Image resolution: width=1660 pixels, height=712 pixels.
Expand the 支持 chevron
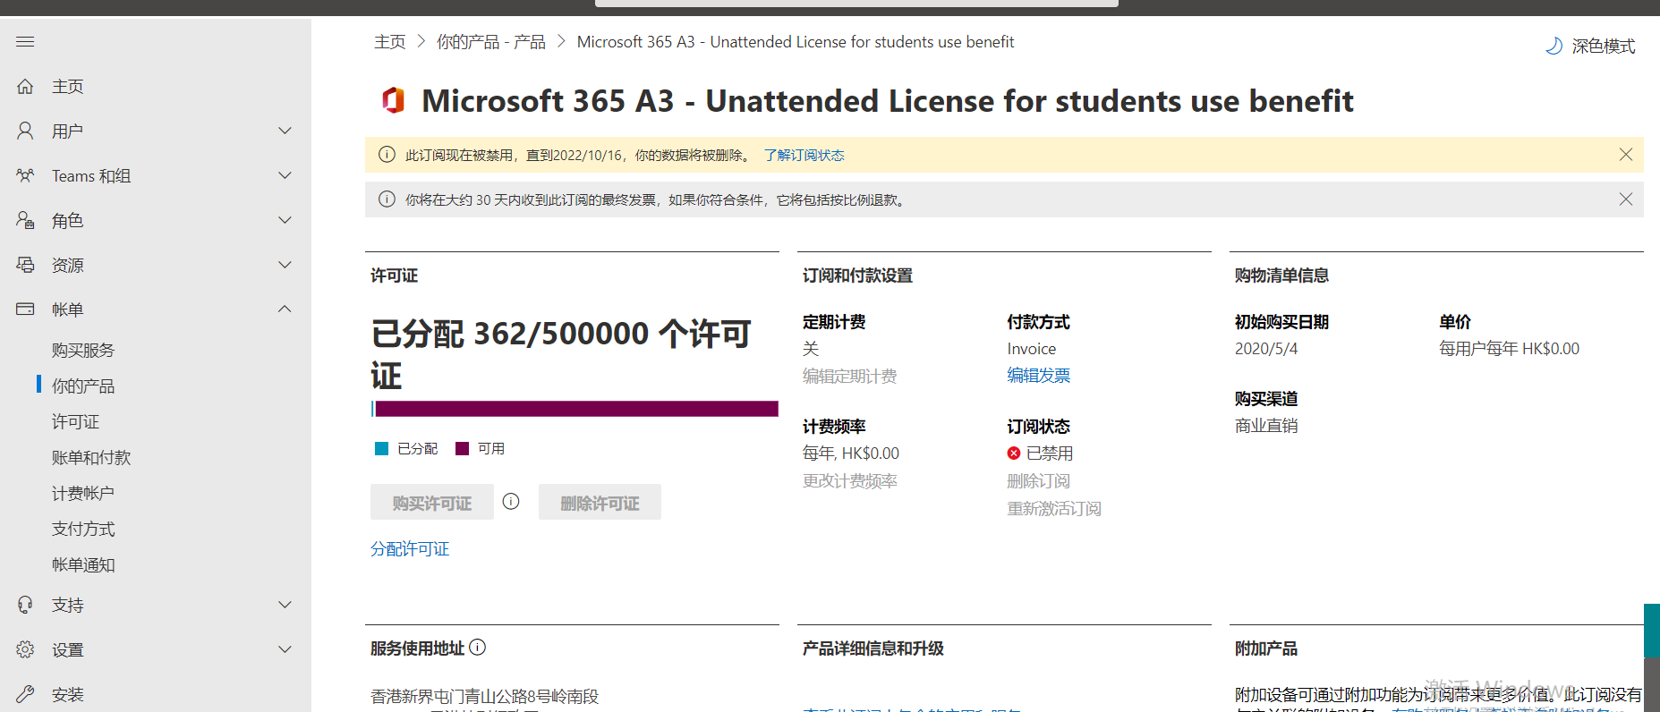point(285,606)
